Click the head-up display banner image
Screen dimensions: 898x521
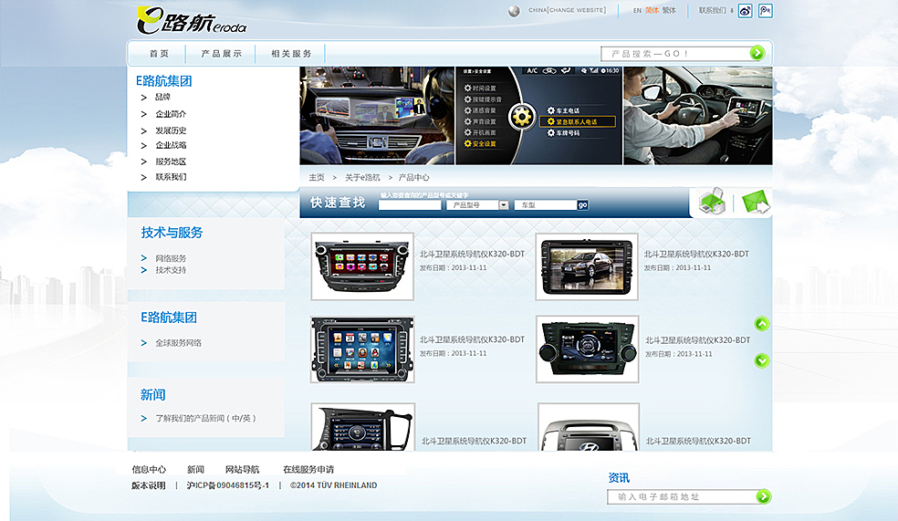click(378, 116)
